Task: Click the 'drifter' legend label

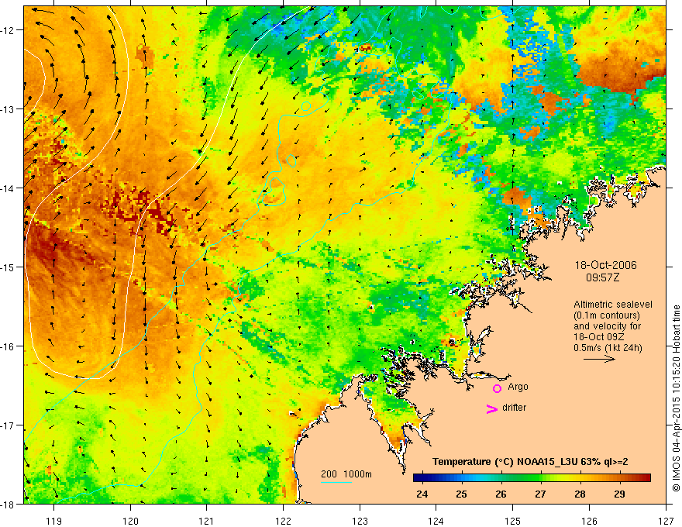Action: coord(514,408)
